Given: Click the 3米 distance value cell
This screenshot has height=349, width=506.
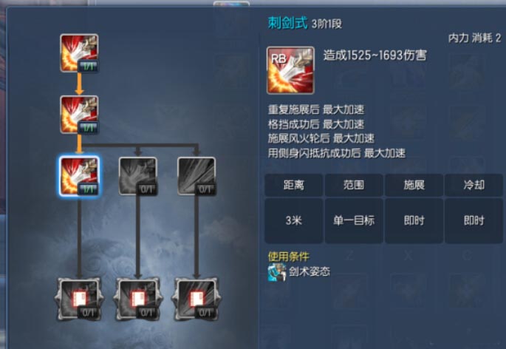Looking at the screenshot, I should [294, 220].
